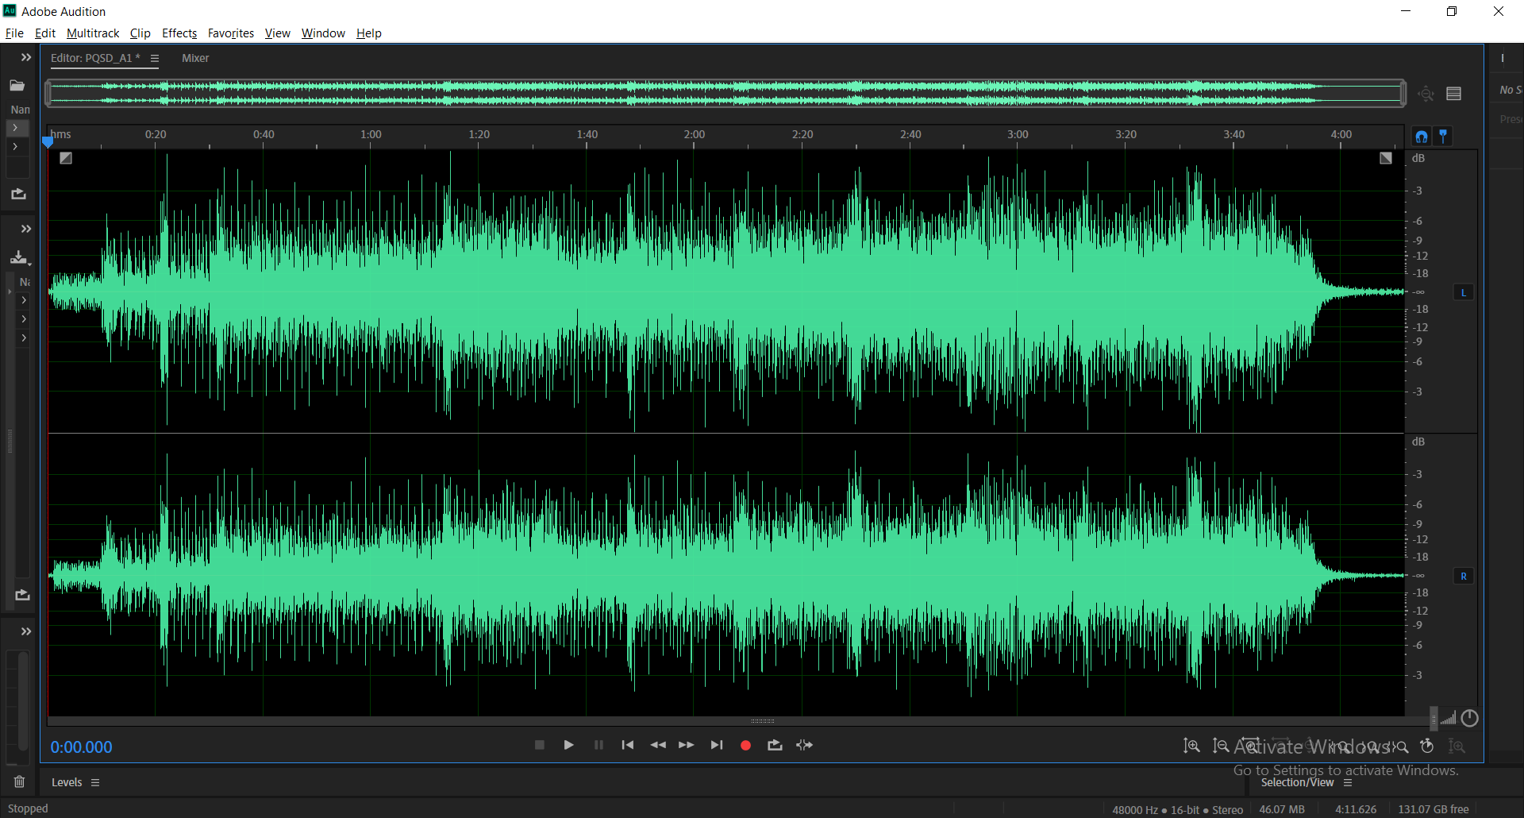The image size is (1524, 818).
Task: Expand second row chevron under Nan header
Action: [15, 147]
